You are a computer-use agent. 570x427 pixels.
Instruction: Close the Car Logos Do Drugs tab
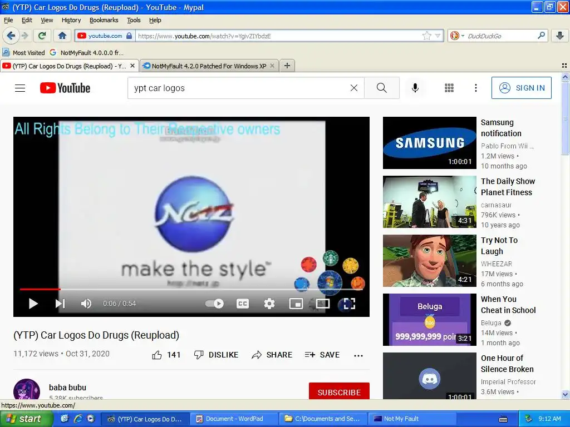[132, 66]
